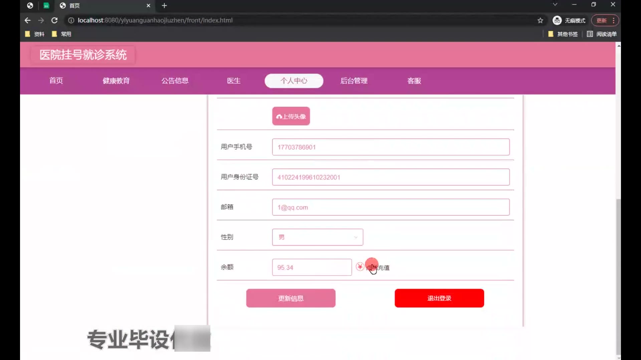Click the site info icon in address bar
Image resolution: width=641 pixels, height=360 pixels.
[71, 20]
